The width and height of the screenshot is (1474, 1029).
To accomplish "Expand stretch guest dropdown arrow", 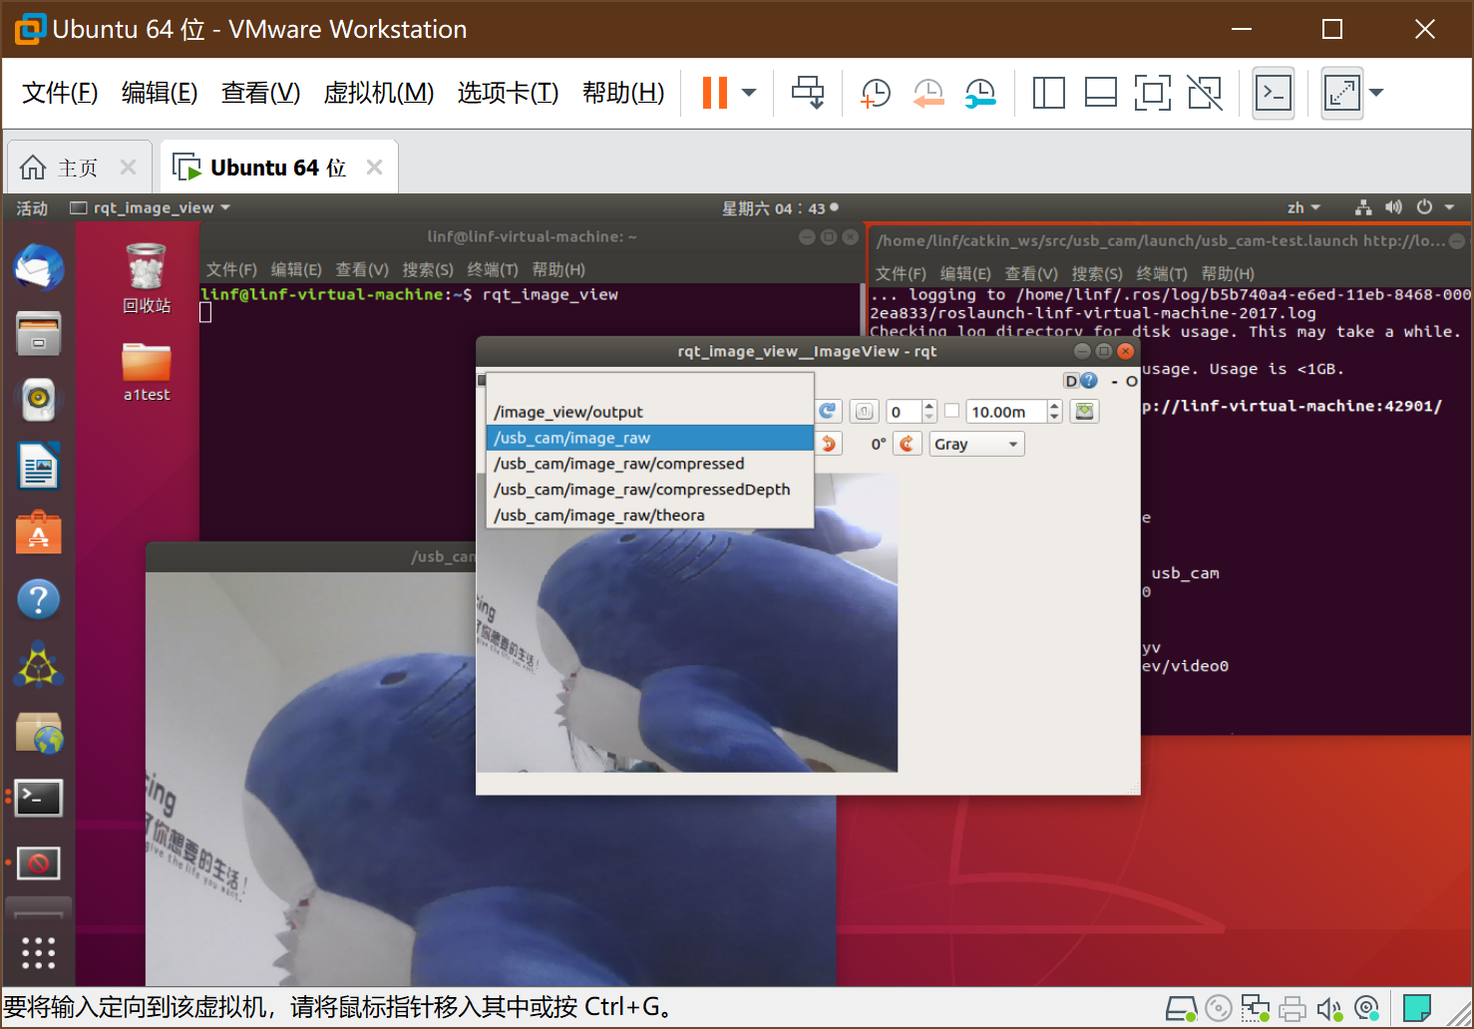I will 1376,93.
